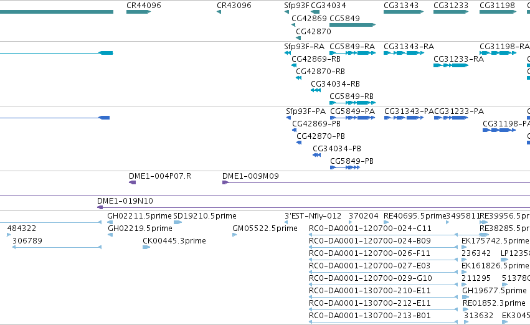
Task: Select EST EK175742.5prime
Action: coord(495,241)
